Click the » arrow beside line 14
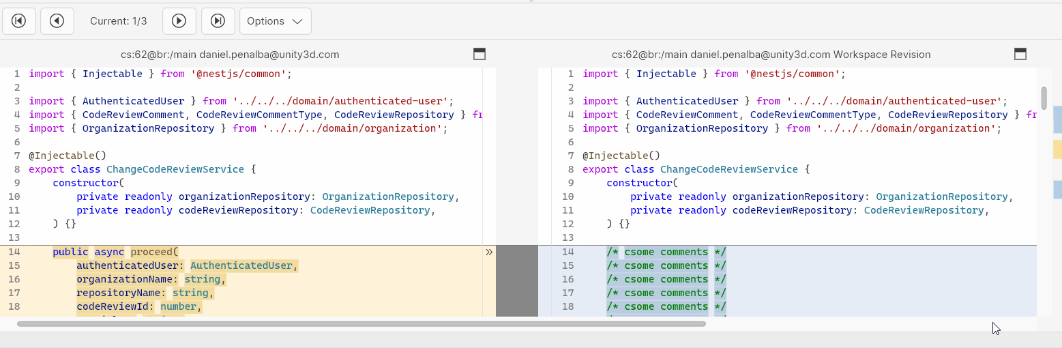Image resolution: width=1062 pixels, height=348 pixels. (488, 252)
